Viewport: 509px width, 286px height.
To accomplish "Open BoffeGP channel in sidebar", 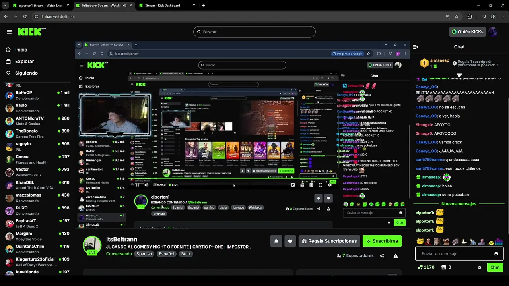I will pos(37,95).
